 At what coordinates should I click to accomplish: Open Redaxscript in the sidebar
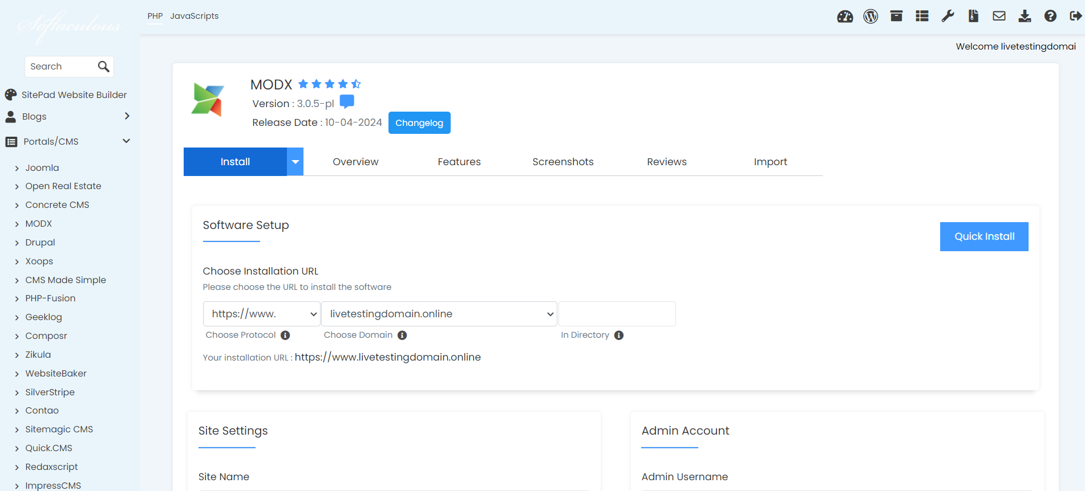51,467
